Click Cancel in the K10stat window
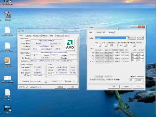The height and width of the screenshot is (117, 156). tap(126, 86)
